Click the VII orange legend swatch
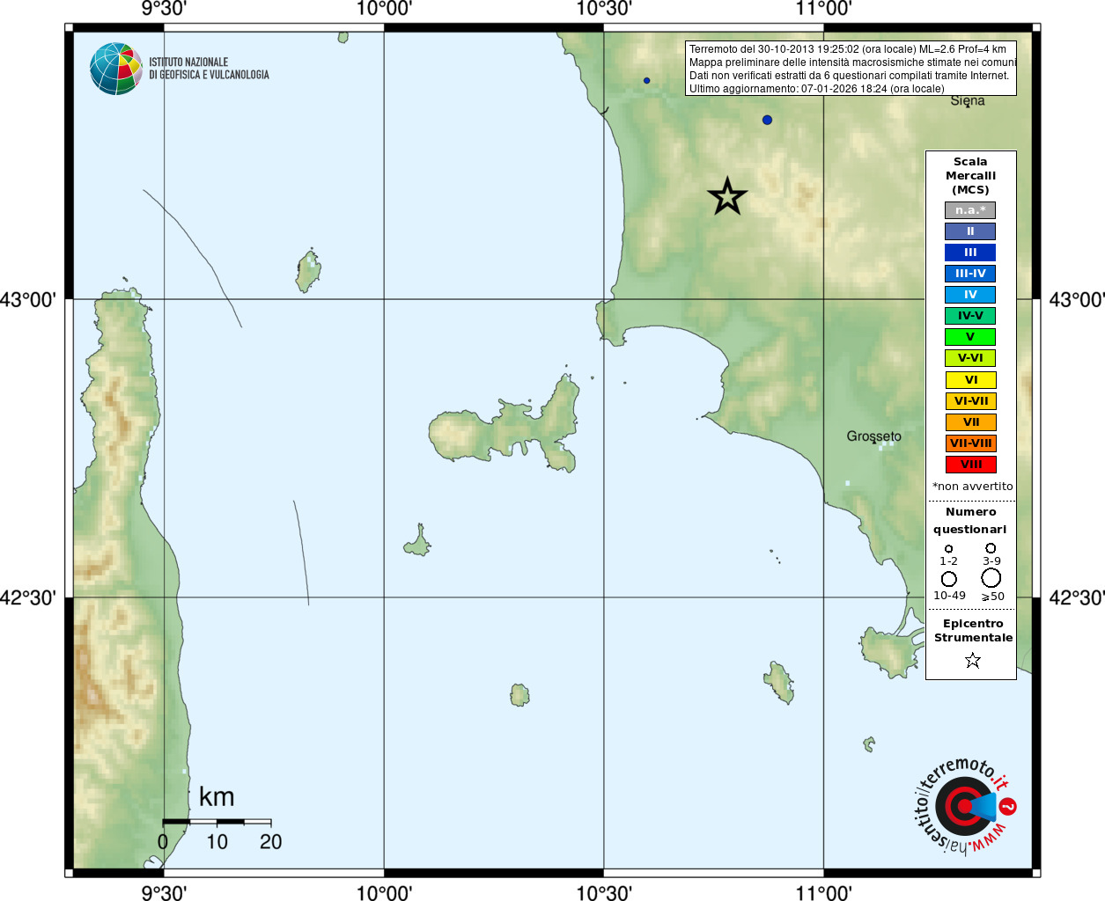 (x=970, y=422)
